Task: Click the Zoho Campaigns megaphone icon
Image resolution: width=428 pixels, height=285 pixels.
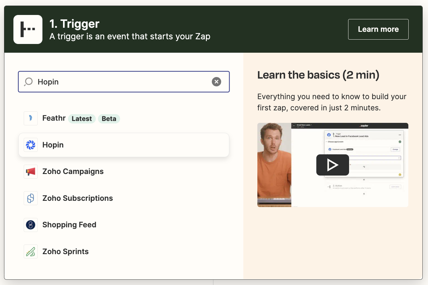Action: click(31, 171)
